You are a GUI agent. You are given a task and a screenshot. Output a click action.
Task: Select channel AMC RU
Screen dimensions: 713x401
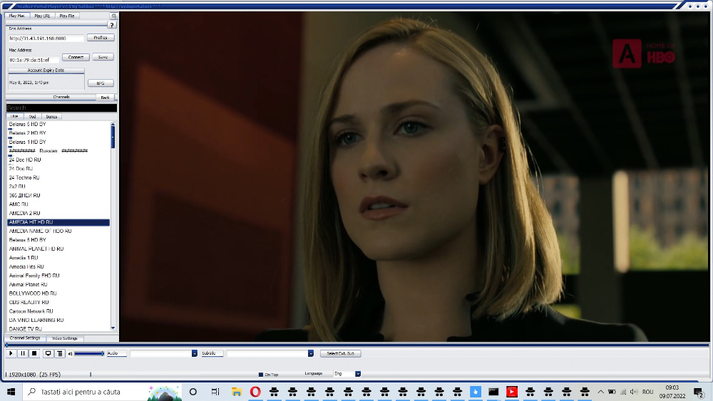[x=19, y=204]
